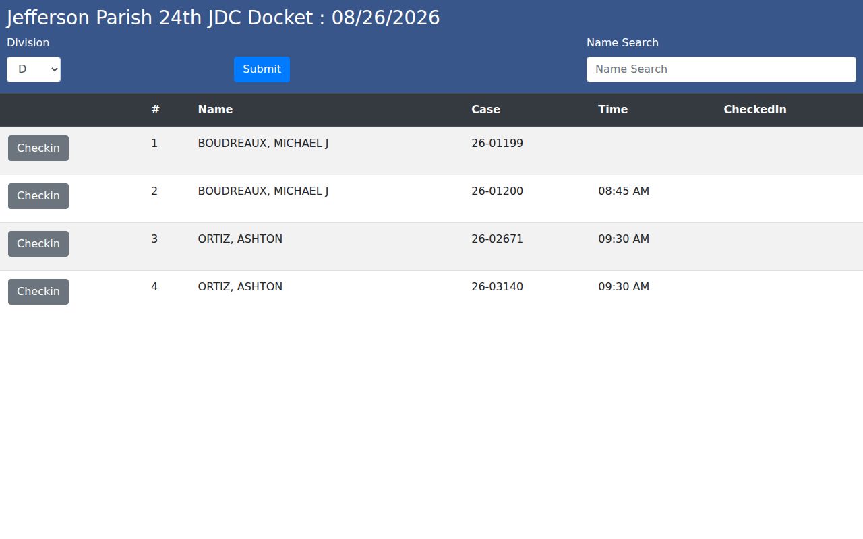Click the Division label
This screenshot has height=539, width=863.
click(28, 42)
